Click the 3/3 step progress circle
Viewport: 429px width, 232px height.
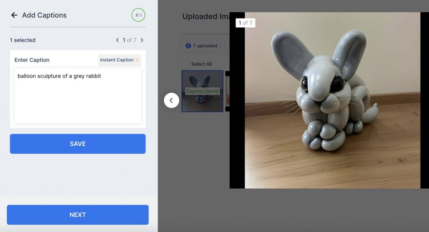tap(138, 15)
